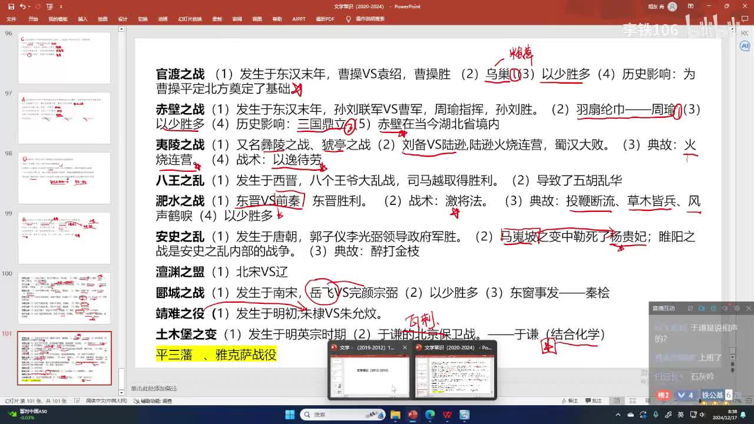Viewport: 754px width, 424px height.
Task: Toggle the 批注 comments button in status bar
Action: click(x=594, y=400)
